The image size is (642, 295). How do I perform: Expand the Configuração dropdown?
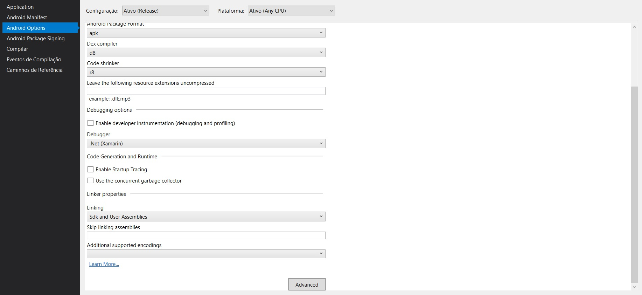pyautogui.click(x=166, y=11)
